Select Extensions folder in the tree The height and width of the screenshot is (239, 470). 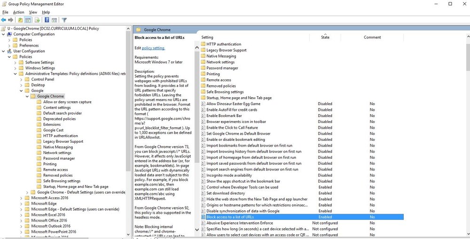coord(52,124)
